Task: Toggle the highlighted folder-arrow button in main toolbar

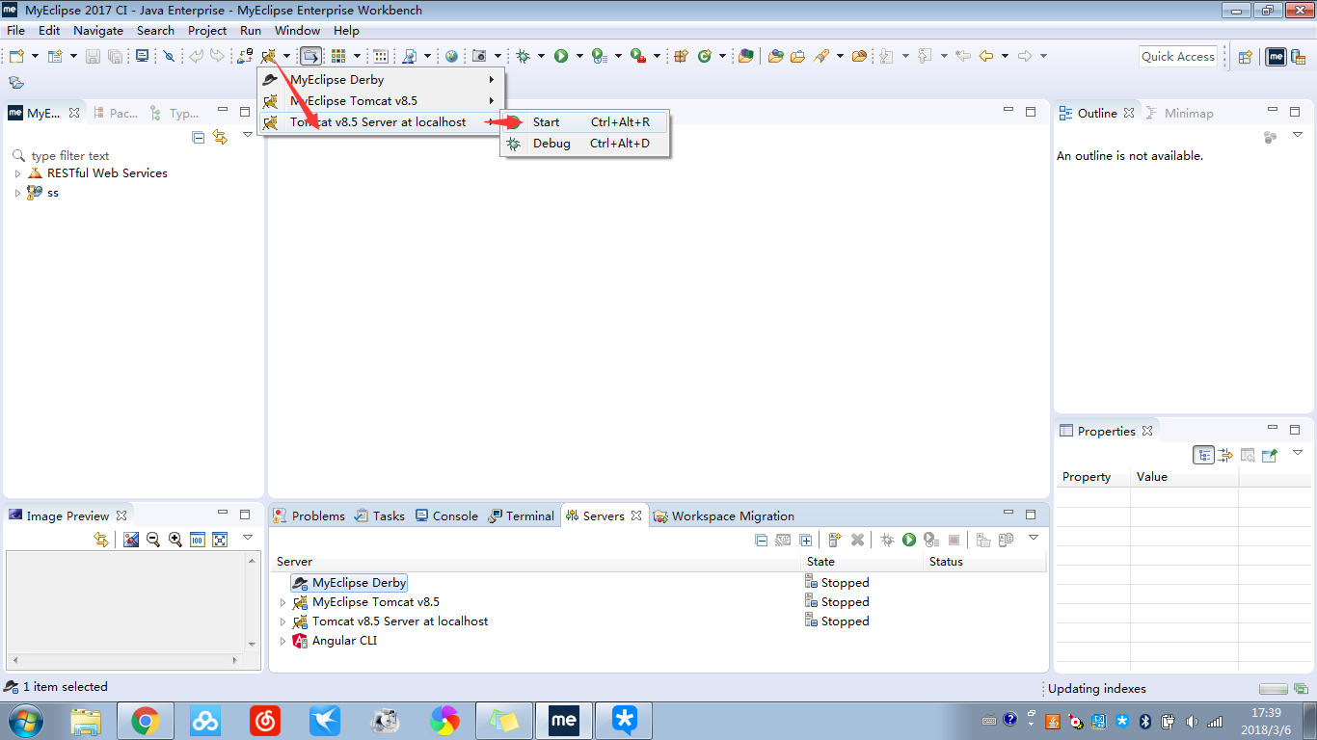Action: (x=311, y=57)
